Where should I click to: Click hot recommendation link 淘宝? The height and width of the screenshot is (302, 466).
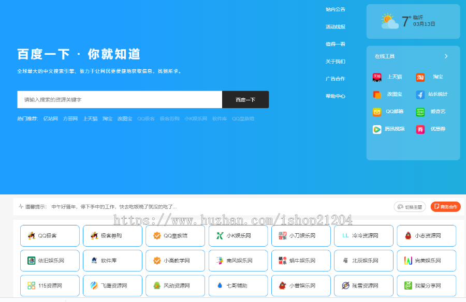click(x=108, y=119)
